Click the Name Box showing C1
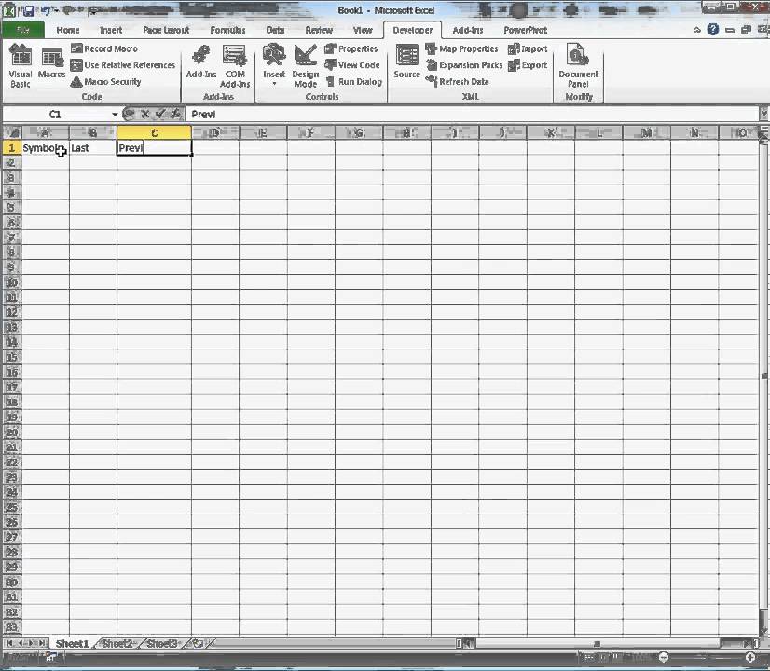The height and width of the screenshot is (671, 770). click(x=55, y=115)
